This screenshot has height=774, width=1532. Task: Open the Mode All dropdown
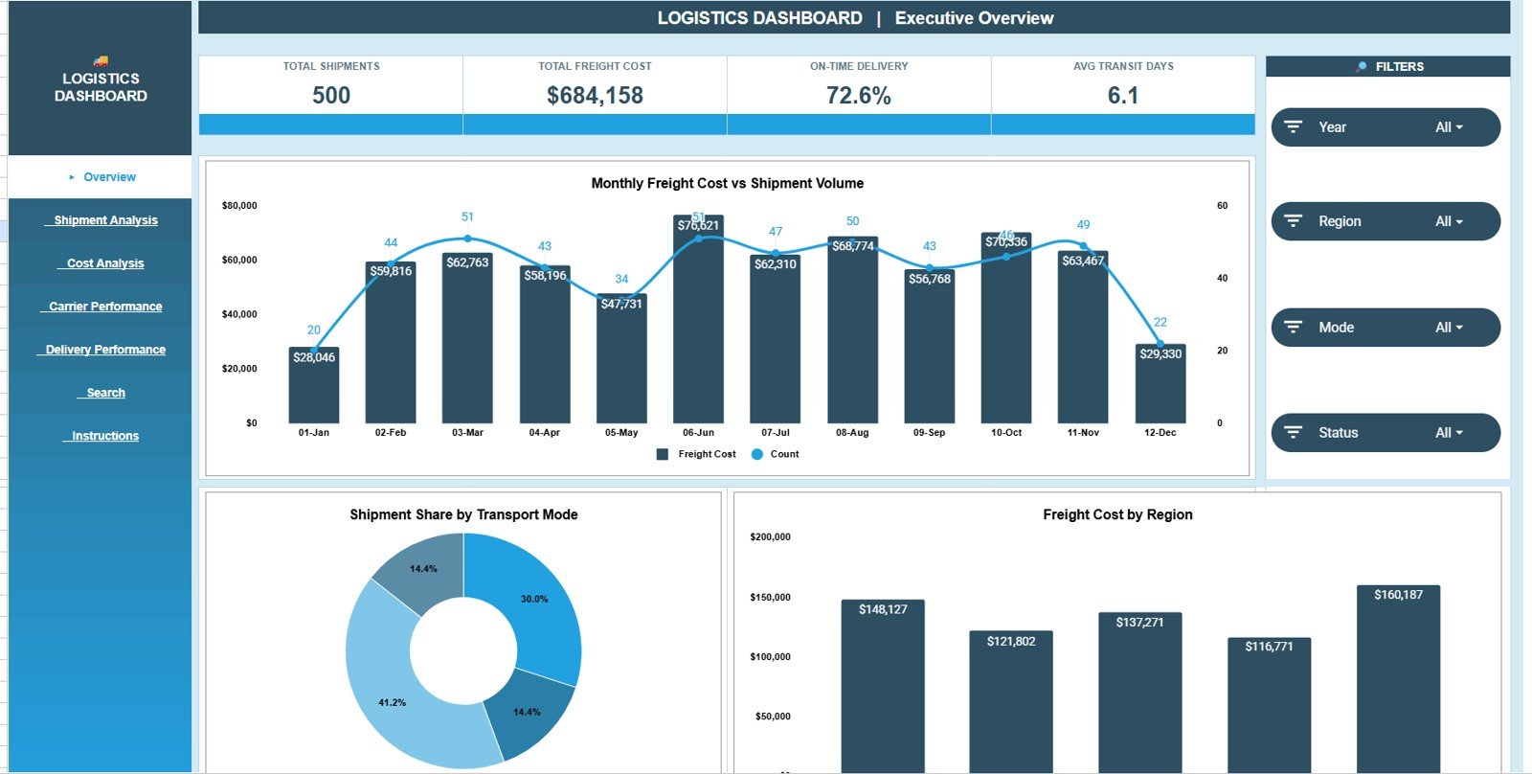coord(1449,328)
